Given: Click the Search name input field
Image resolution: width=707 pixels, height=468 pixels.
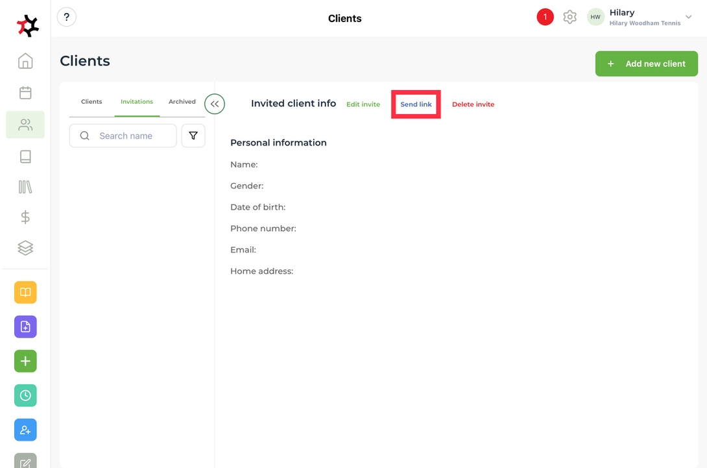Looking at the screenshot, I should (x=133, y=136).
